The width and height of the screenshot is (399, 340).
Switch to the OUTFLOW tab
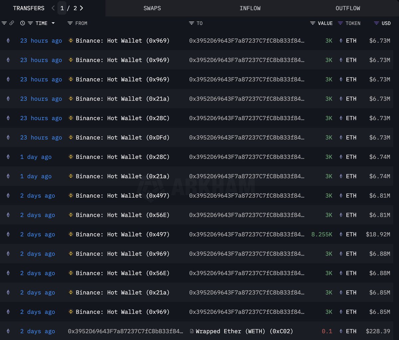point(348,8)
